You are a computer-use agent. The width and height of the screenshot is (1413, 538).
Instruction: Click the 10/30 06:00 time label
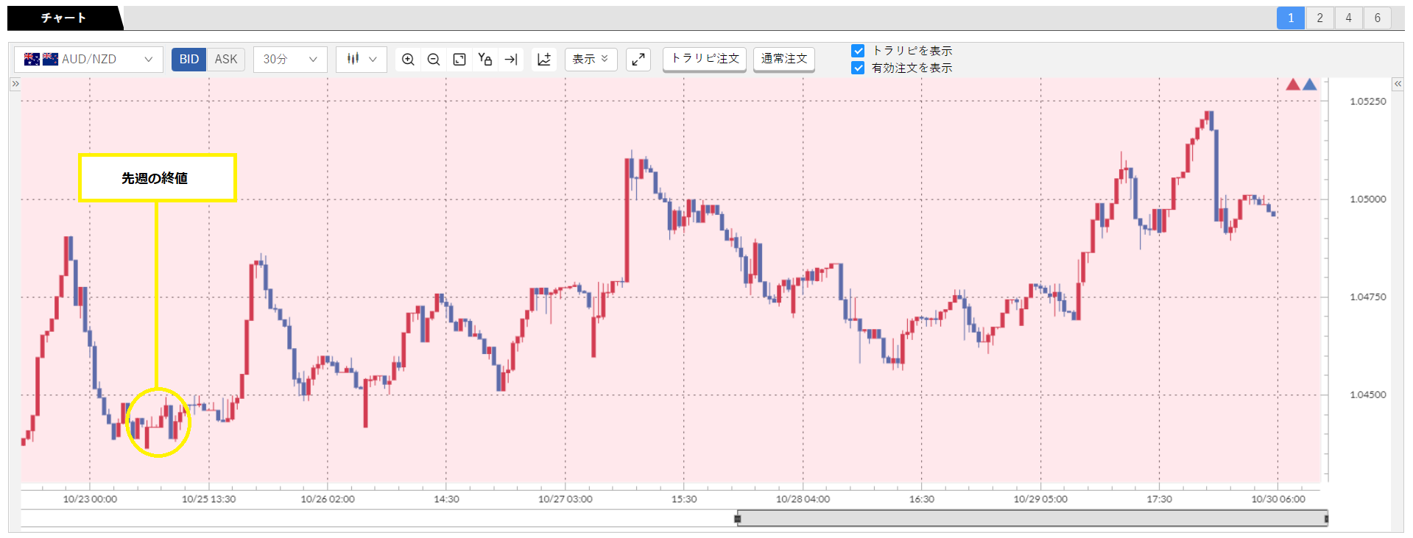coord(1278,499)
